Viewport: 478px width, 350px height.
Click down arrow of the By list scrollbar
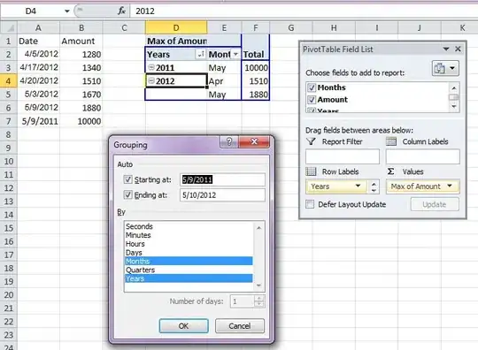[258, 285]
